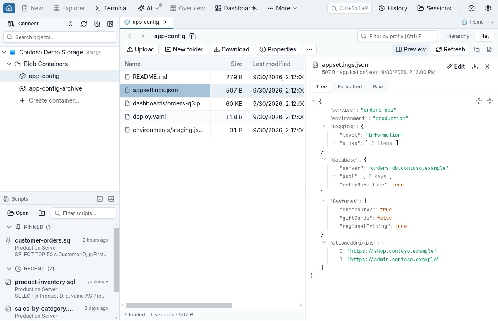Screen dimensions: 498x321
Task: Collapse all JSON tree nodes icon
Action: tap(489, 101)
